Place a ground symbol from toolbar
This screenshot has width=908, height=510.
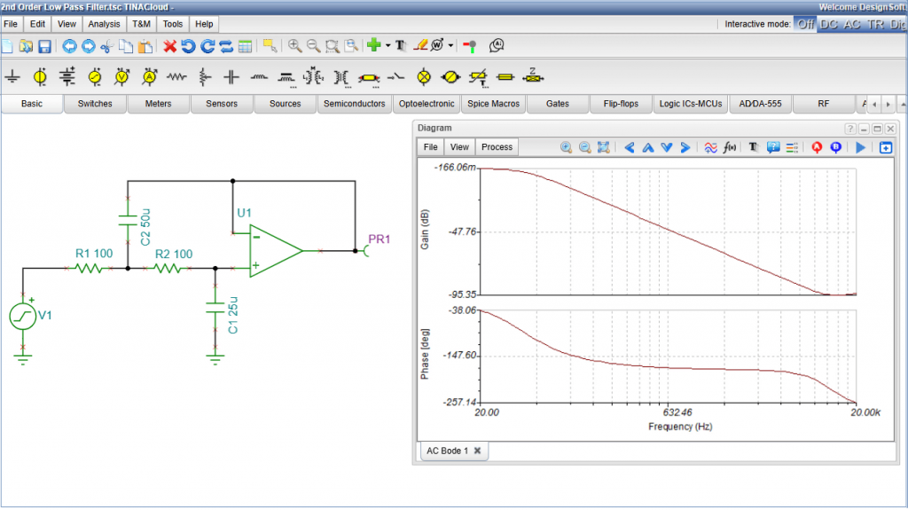[12, 78]
